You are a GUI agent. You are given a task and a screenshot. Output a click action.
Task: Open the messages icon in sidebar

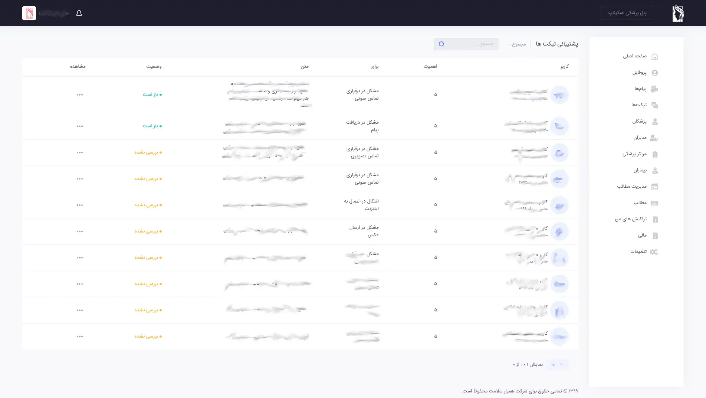click(654, 89)
